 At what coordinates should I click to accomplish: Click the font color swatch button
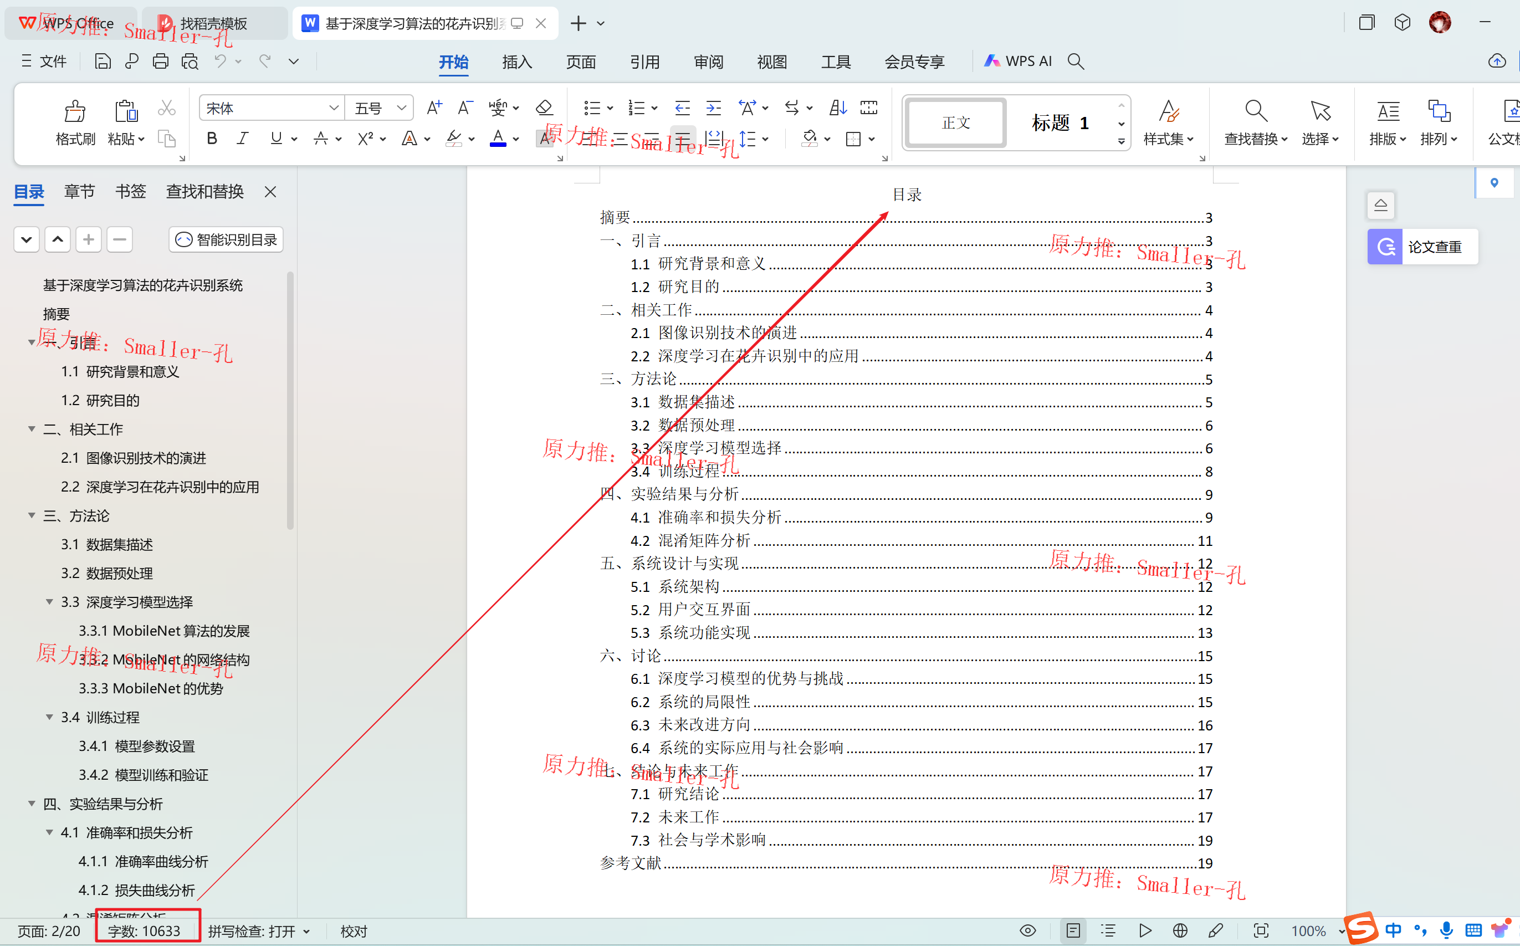coord(498,139)
